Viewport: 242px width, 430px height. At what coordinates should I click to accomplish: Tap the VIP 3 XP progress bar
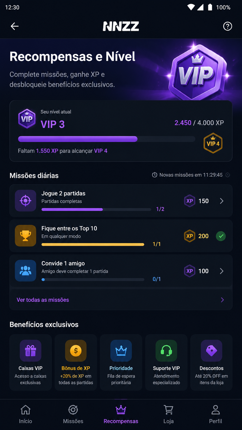point(107,139)
